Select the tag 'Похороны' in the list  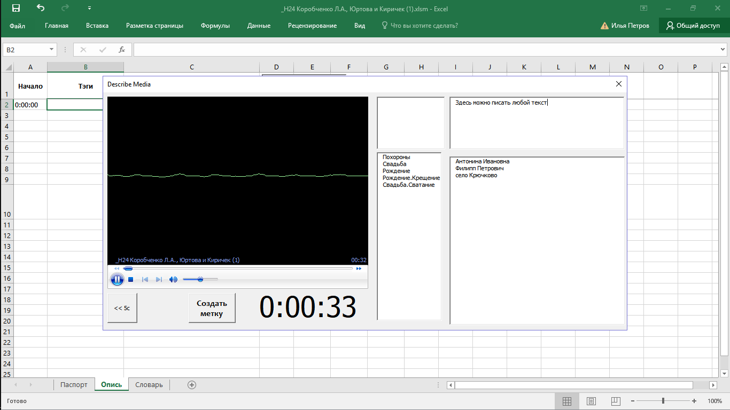(x=397, y=157)
